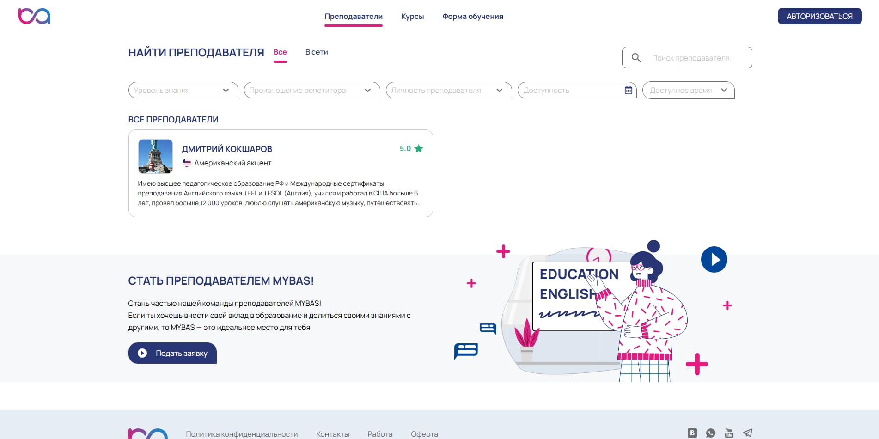Expand the Доступное время dropdown
879x439 pixels.
pos(688,90)
